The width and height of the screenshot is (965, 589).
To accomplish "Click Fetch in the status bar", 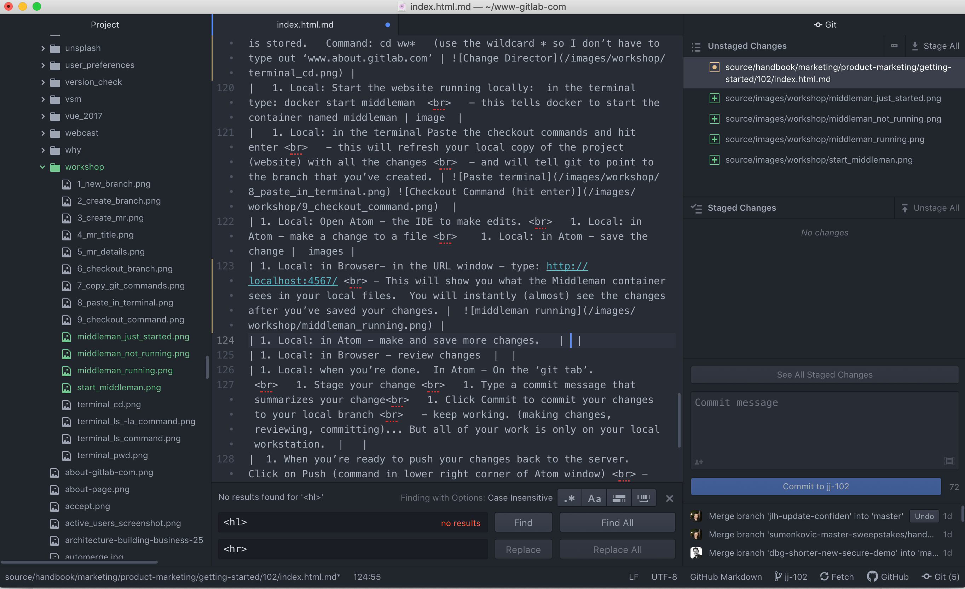I will (837, 577).
